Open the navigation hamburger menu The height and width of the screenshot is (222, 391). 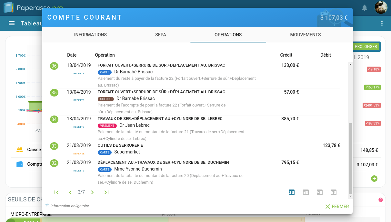point(12,23)
